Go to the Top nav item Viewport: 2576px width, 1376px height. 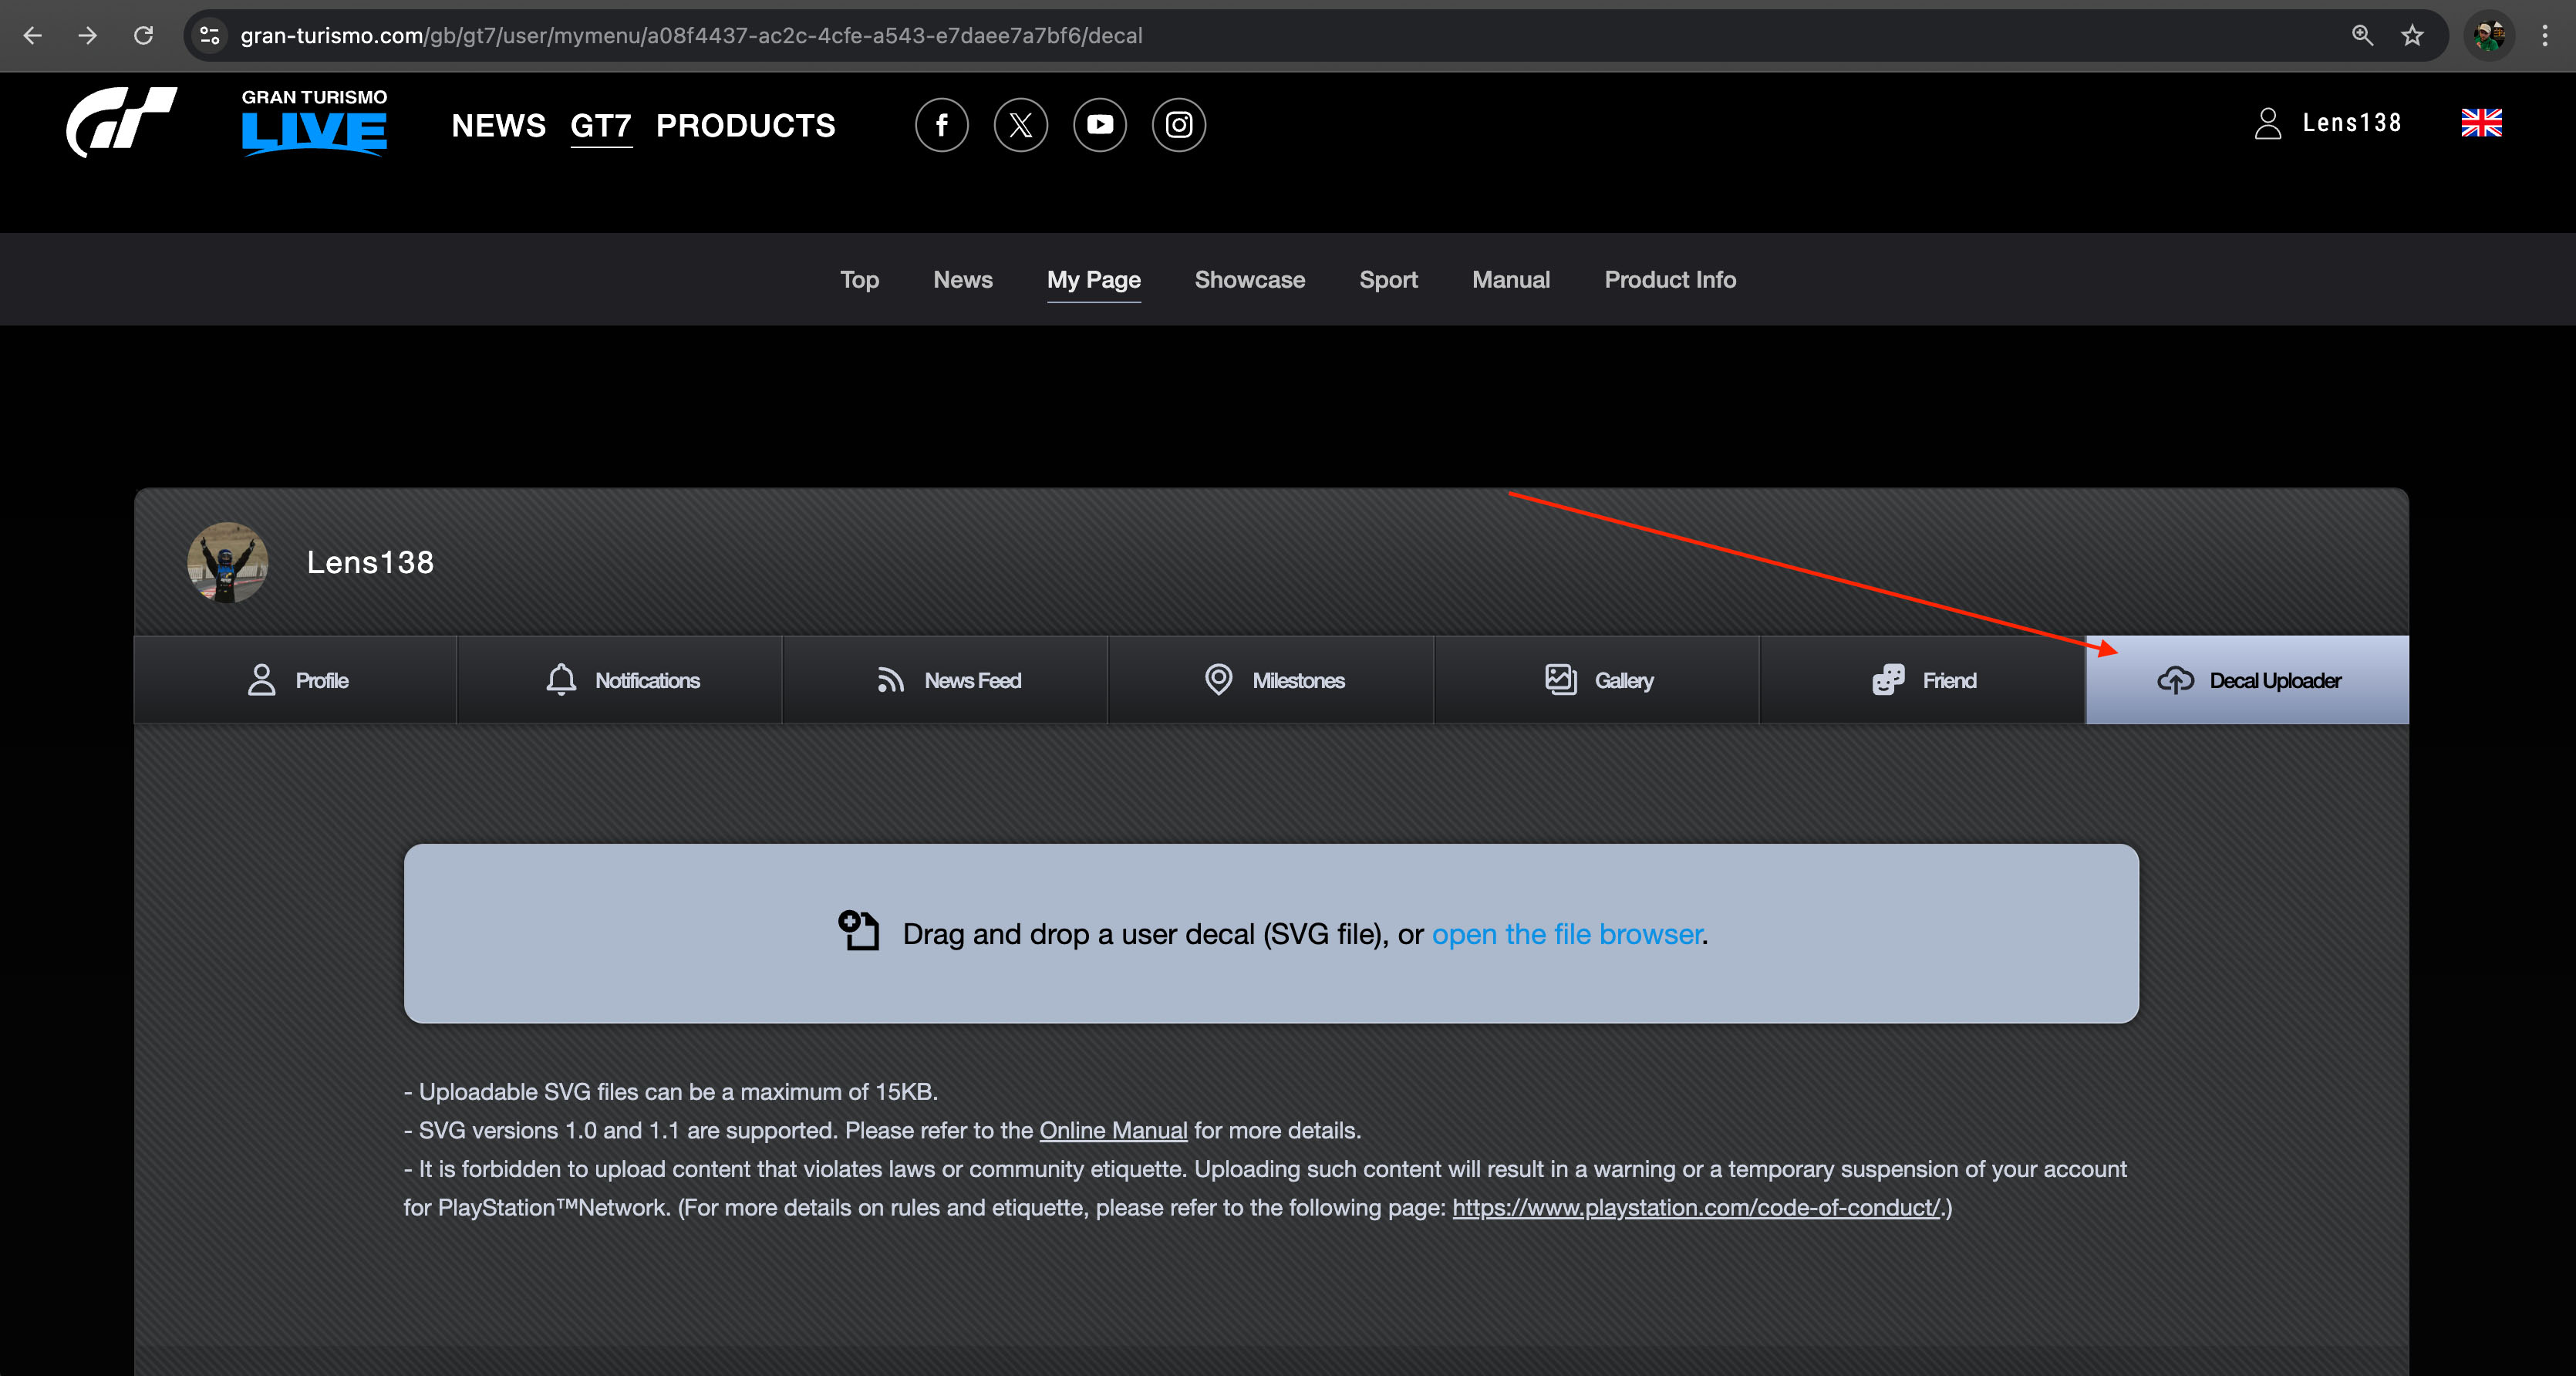[x=859, y=280]
